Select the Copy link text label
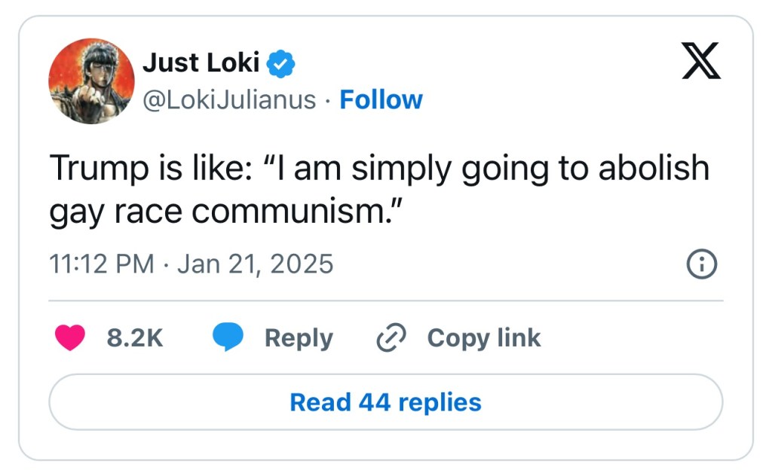Viewport: 772px width, 476px height. (x=484, y=338)
